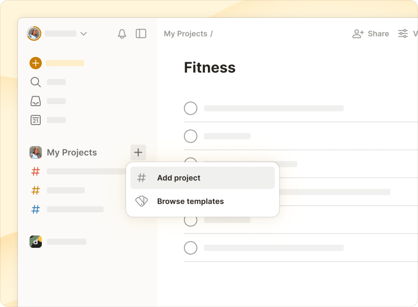The width and height of the screenshot is (418, 307).
Task: Open the plus menu beside My Projects
Action: click(x=137, y=152)
